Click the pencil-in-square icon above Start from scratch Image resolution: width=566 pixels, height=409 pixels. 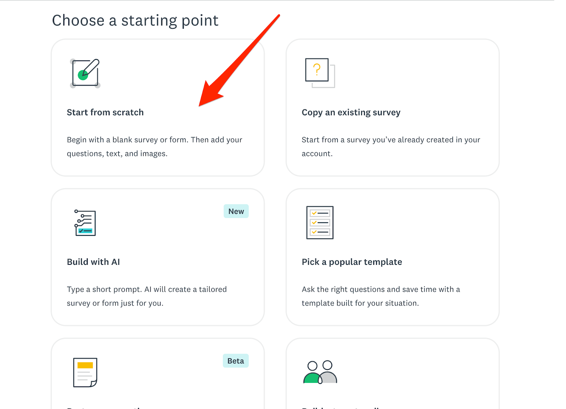(85, 73)
